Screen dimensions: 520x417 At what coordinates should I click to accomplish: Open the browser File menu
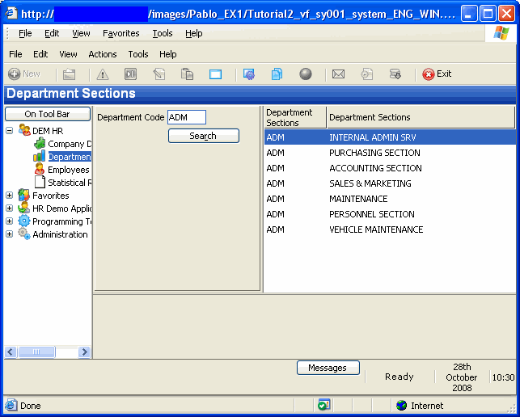click(x=25, y=33)
